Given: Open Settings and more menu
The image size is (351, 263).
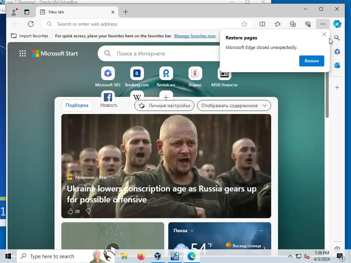Looking at the screenshot, I should (323, 24).
